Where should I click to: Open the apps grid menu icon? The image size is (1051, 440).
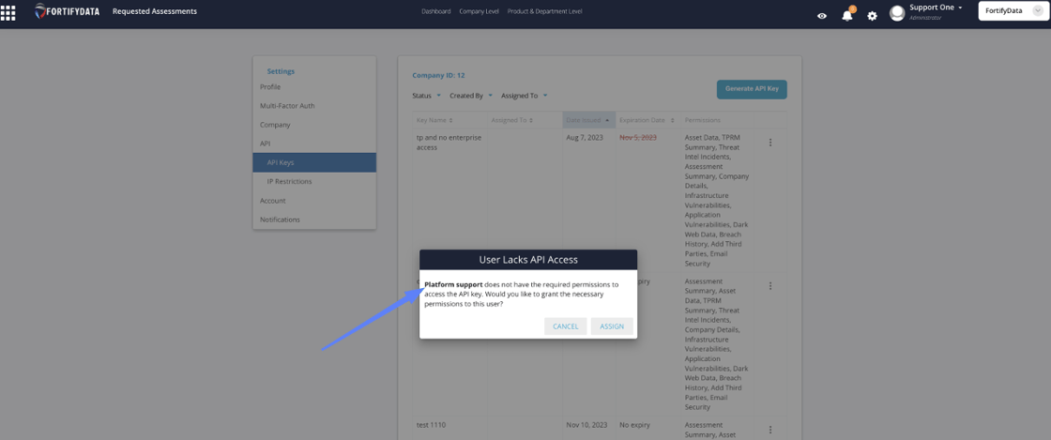(8, 12)
